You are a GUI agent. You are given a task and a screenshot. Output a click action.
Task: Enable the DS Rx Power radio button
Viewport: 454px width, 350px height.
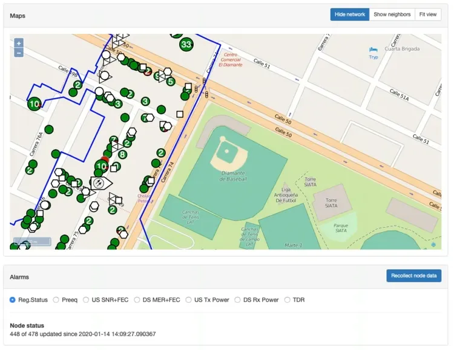click(x=238, y=300)
